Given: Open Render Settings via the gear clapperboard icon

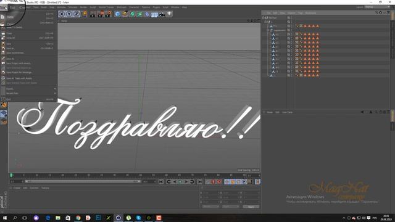Looking at the screenshot, I should pyautogui.click(x=108, y=14).
